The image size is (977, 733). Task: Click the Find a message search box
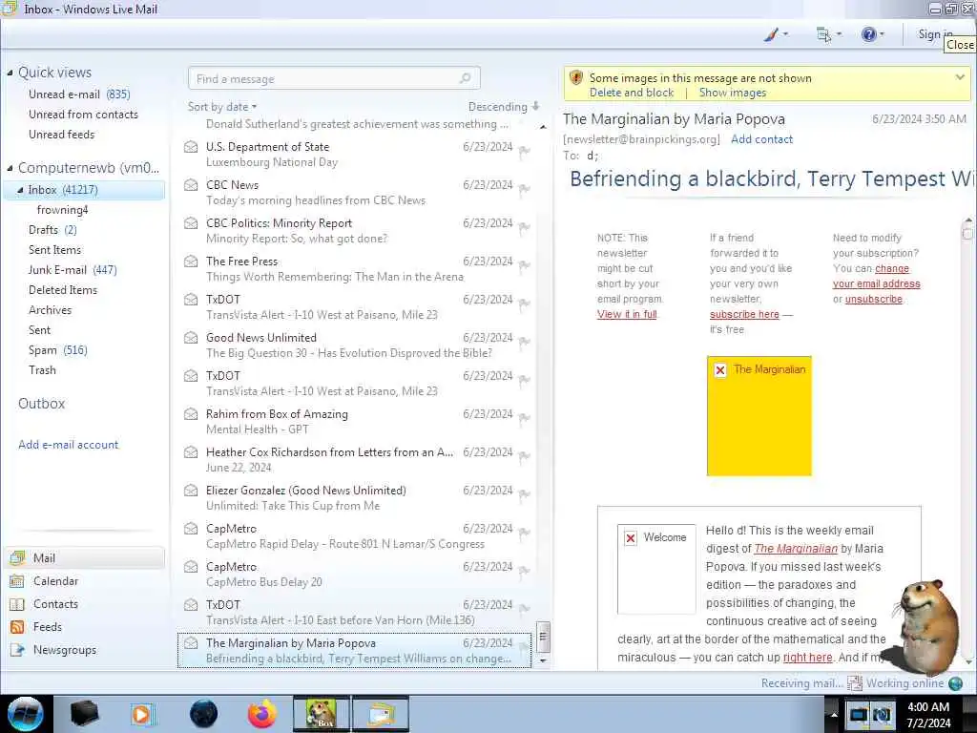[334, 78]
